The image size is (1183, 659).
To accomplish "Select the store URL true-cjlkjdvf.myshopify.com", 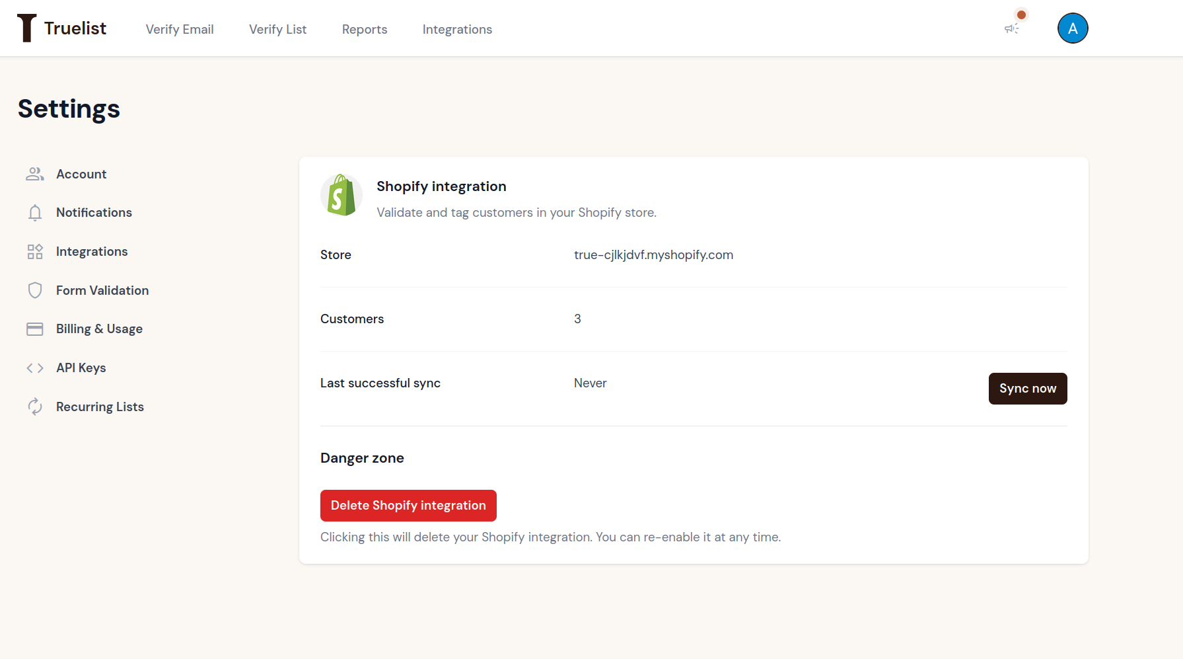I will 653,254.
